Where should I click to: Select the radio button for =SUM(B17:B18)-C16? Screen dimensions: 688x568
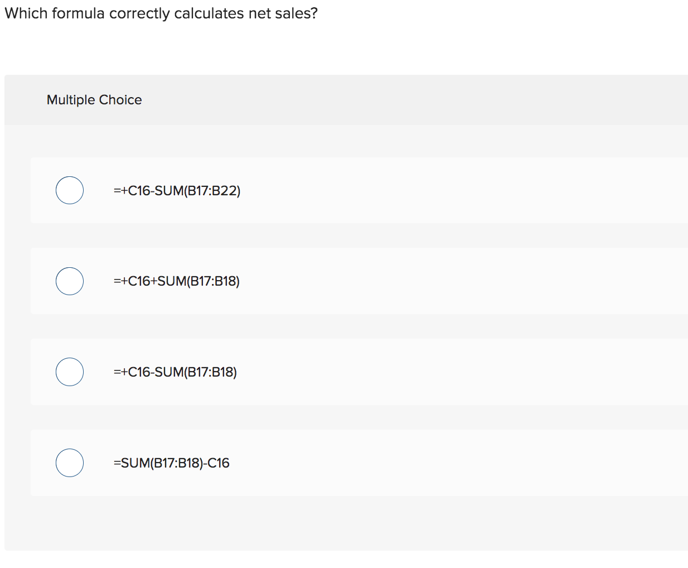69,462
